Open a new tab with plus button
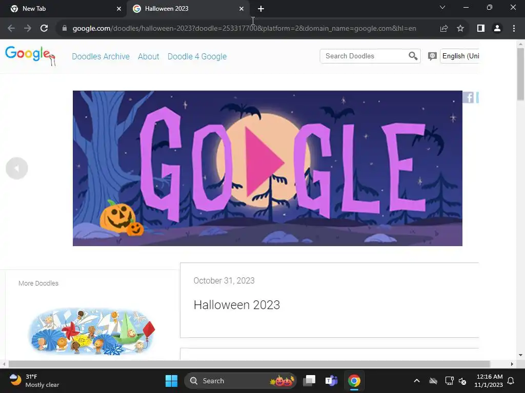This screenshot has height=393, width=525. [261, 9]
